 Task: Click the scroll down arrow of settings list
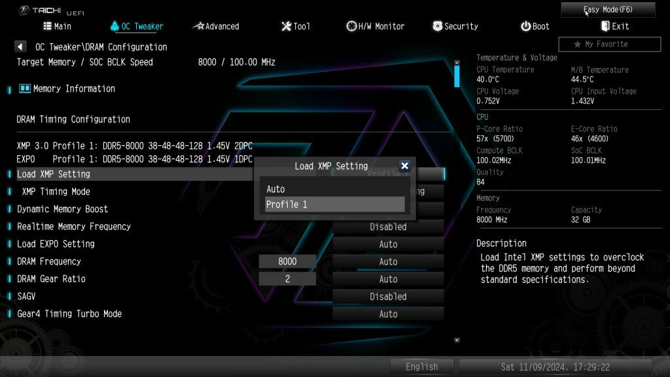click(x=457, y=340)
